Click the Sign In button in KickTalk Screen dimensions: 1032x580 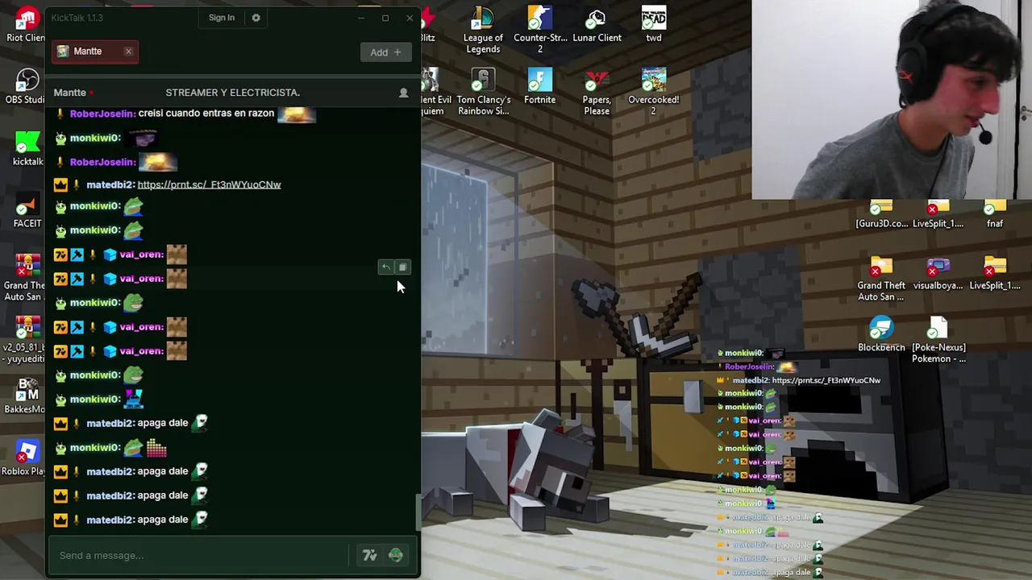[x=222, y=18]
